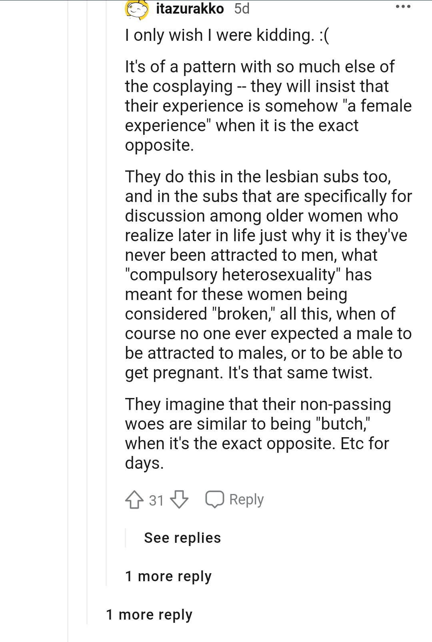
Task: Tap the paragraph starting "They imagine that their"
Action: pyautogui.click(x=258, y=434)
